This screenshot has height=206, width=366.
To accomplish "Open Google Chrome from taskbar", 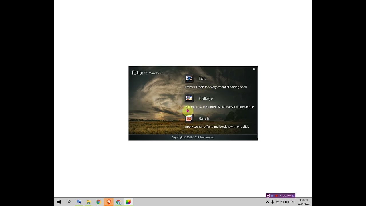I will [98, 202].
